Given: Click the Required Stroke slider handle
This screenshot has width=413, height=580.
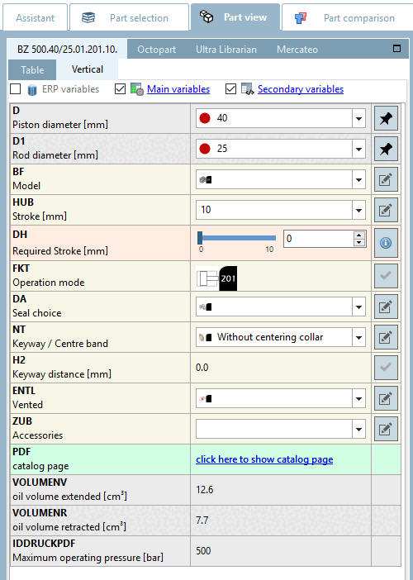Looking at the screenshot, I should [x=200, y=238].
